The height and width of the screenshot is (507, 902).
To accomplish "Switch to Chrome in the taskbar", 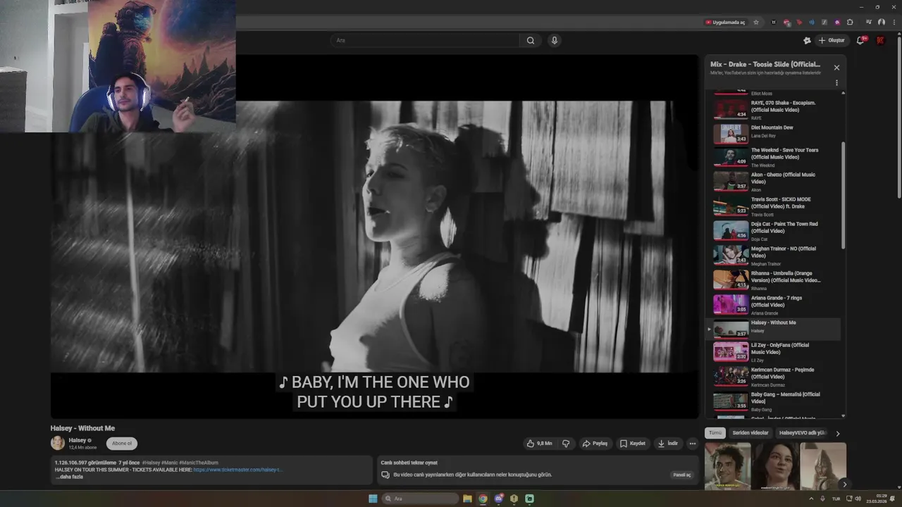I will click(483, 499).
